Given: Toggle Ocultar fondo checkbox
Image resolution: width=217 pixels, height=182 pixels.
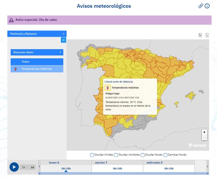Looking at the screenshot, I should [x=142, y=155].
